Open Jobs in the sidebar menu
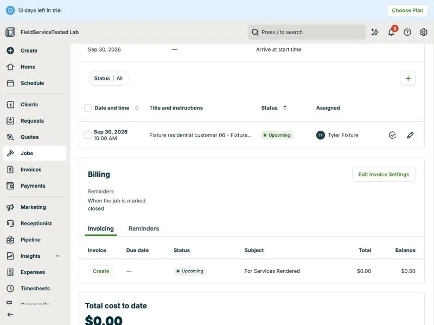 (x=35, y=153)
